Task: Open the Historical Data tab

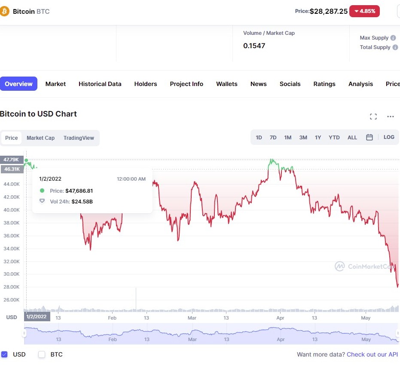Action: (x=100, y=84)
